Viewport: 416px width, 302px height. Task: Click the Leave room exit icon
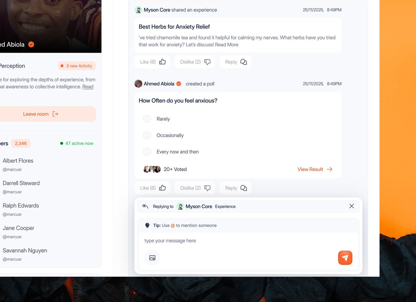pos(55,114)
